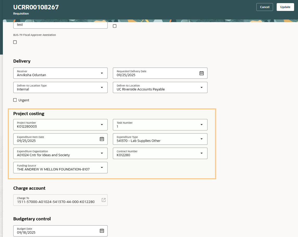Screen dimensions: 298x237
Task: Check the BUS-79 Fiscal Approver Attestation box
Action: tap(15, 42)
